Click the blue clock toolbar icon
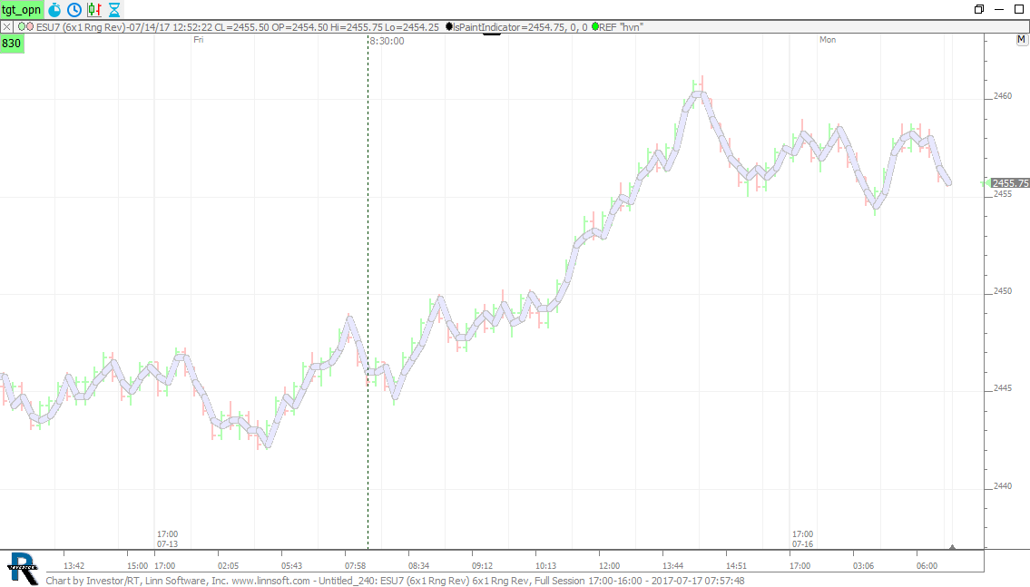The height and width of the screenshot is (587, 1030). coord(74,10)
